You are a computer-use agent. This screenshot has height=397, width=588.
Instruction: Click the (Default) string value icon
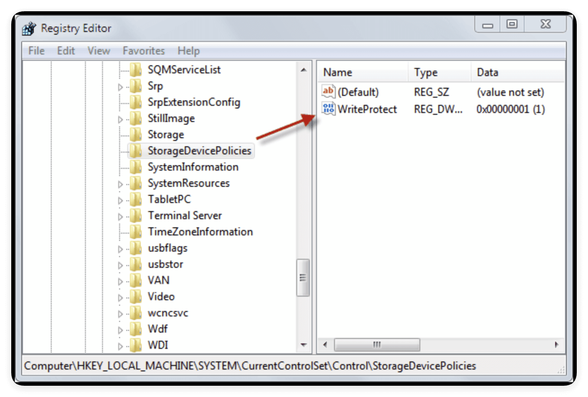click(x=329, y=92)
